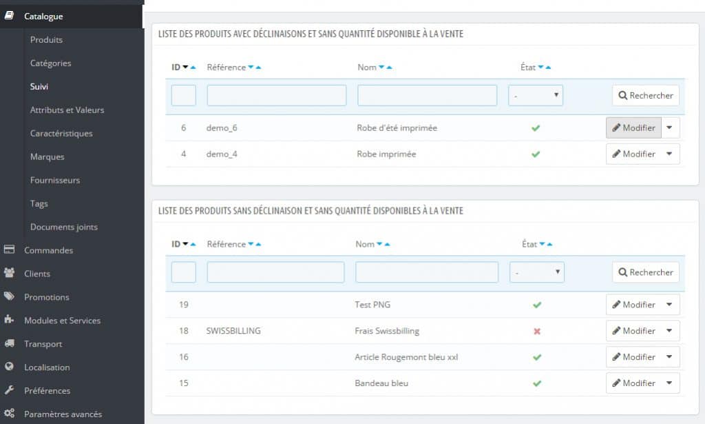
Task: Click Rechercher button in second table
Action: [x=646, y=272]
